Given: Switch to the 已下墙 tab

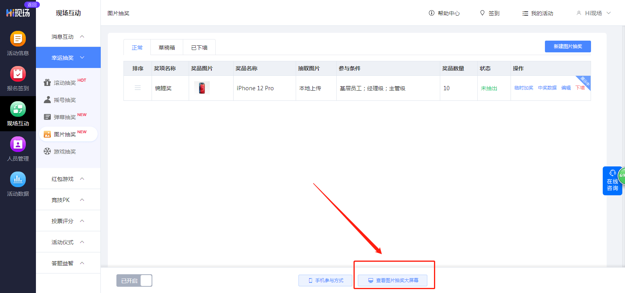Looking at the screenshot, I should click(x=199, y=47).
